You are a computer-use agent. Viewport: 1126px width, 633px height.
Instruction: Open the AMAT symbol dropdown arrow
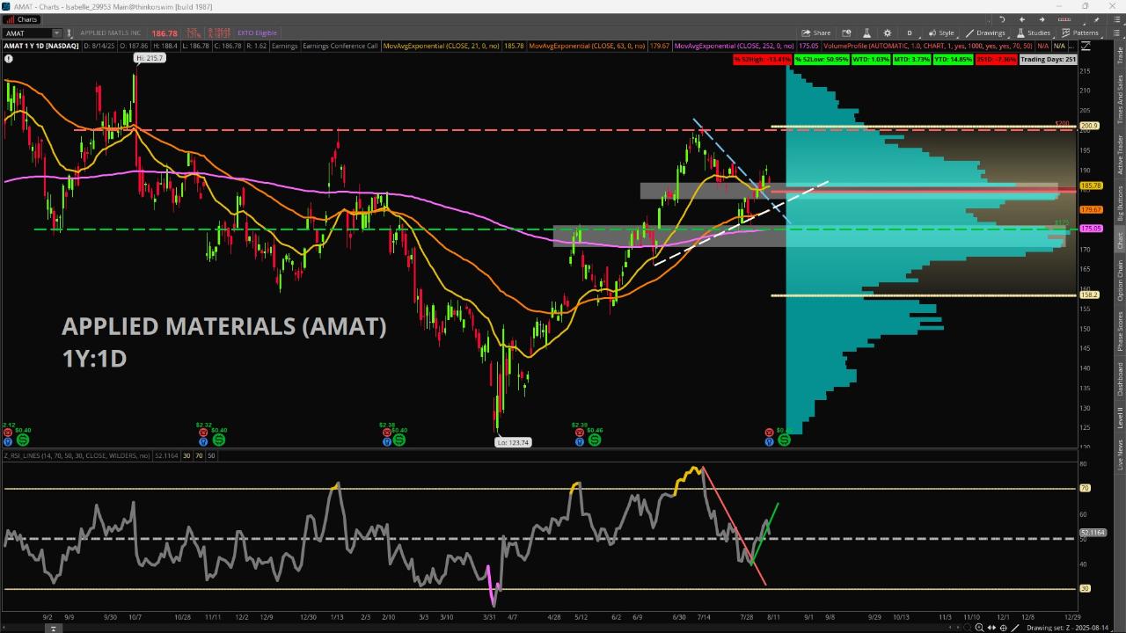(x=57, y=33)
